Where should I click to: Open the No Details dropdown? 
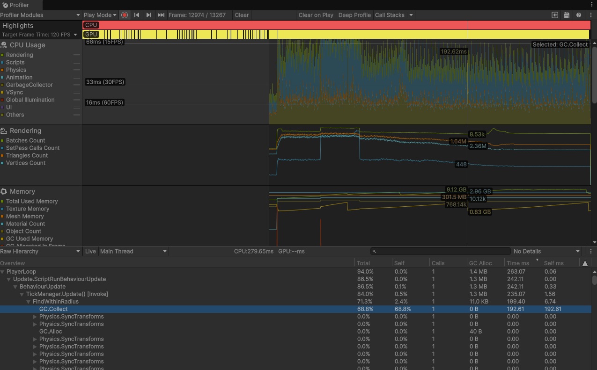[x=547, y=251]
